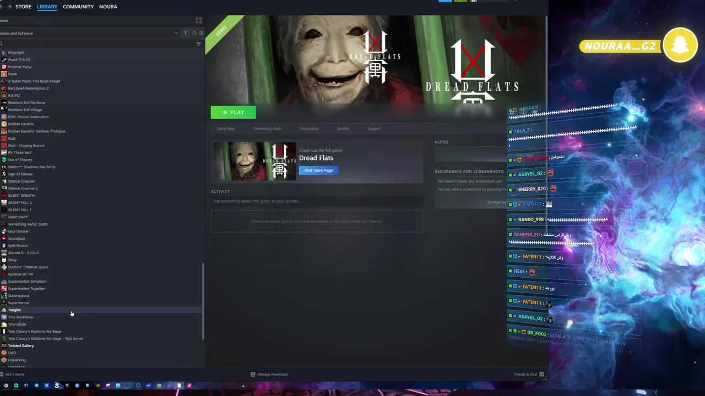Viewport: 705px width, 396px height.
Task: Click the Manage Downloads icon
Action: pos(253,375)
